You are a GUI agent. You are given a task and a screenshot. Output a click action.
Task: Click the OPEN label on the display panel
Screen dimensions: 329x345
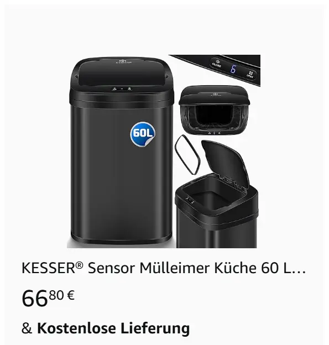click(x=250, y=75)
